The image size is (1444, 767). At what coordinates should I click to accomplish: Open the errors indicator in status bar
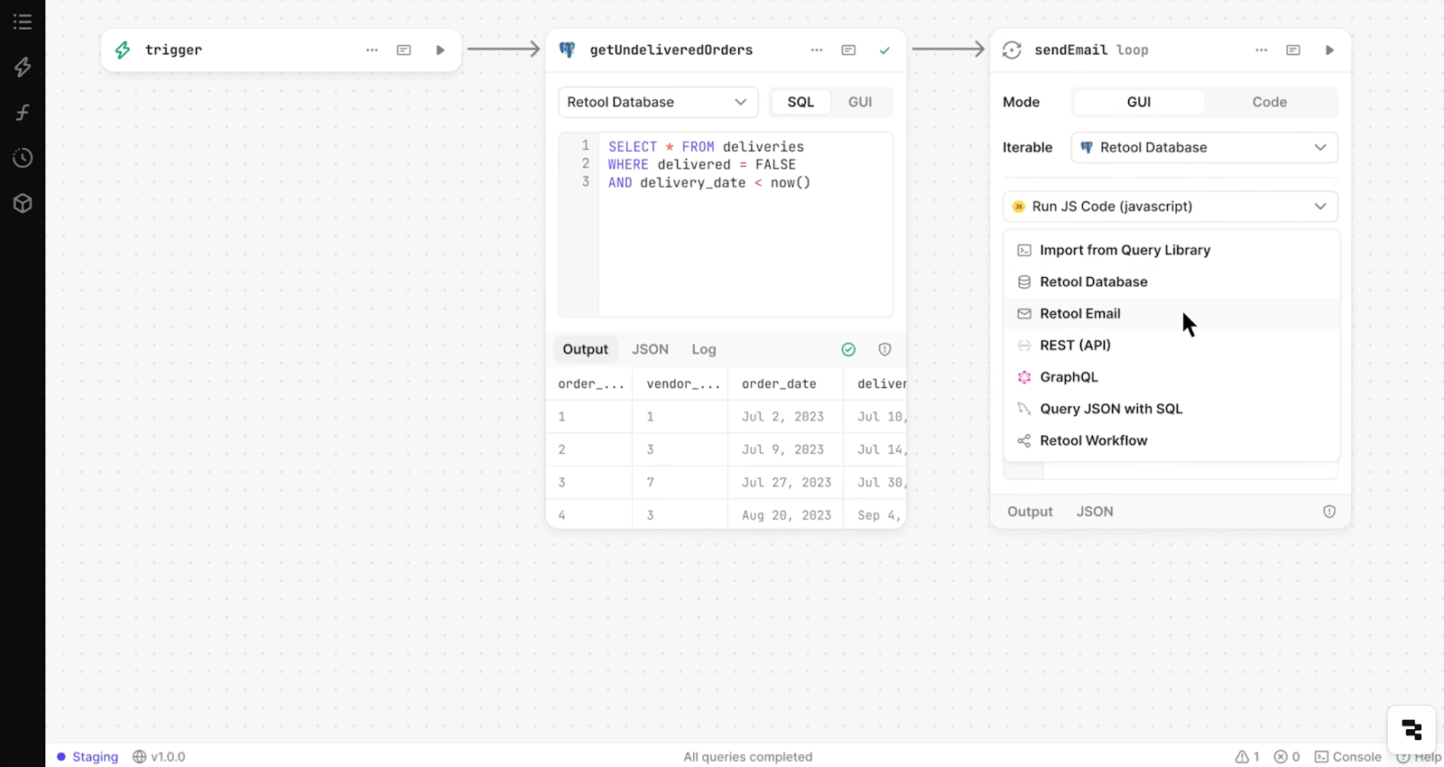click(1287, 756)
